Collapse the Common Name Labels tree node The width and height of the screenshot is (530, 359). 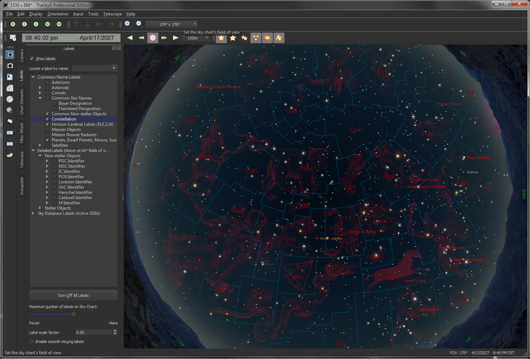click(33, 77)
